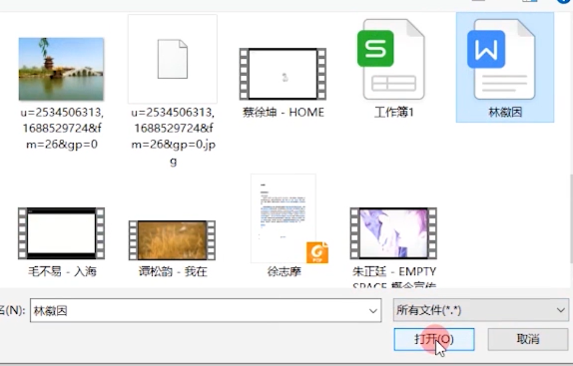The width and height of the screenshot is (573, 366).
Task: Select the 谭松韵 - 我在 video thumbnail
Action: click(x=172, y=240)
